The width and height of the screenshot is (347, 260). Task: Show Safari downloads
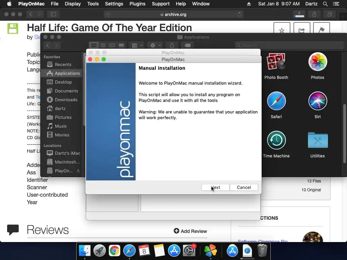coord(299,14)
